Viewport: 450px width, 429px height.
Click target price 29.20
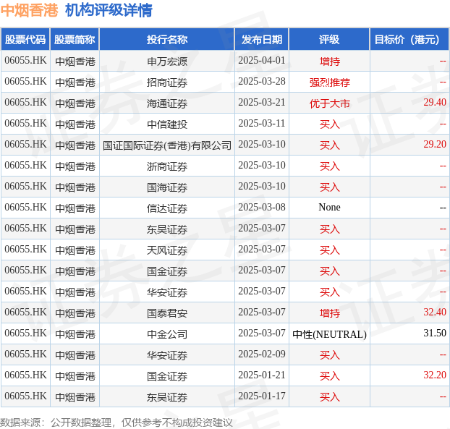pos(435,145)
